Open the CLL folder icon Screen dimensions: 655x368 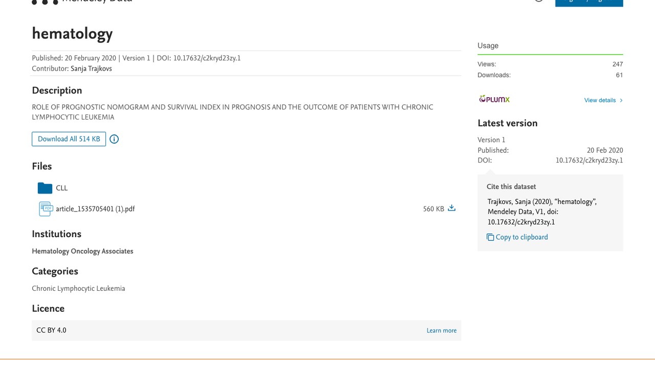tap(45, 188)
